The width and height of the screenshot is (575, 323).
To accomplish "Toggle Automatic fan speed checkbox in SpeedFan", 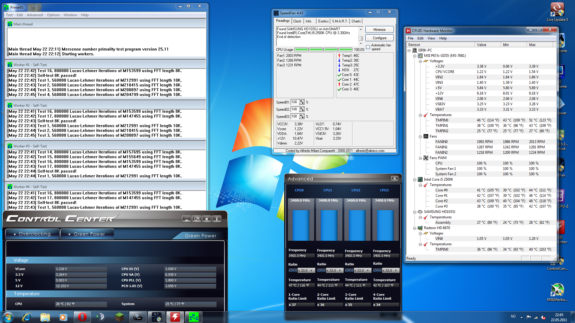I will tap(368, 47).
